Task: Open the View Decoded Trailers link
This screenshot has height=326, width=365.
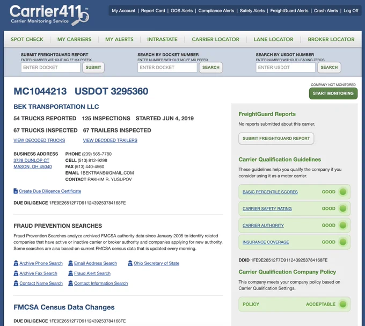Action: pyautogui.click(x=110, y=140)
